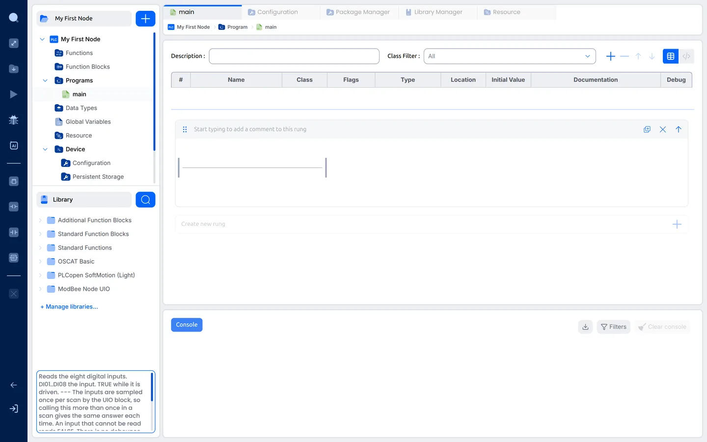Click Create new rung plus
Viewport: 707px width, 442px height.
[677, 224]
